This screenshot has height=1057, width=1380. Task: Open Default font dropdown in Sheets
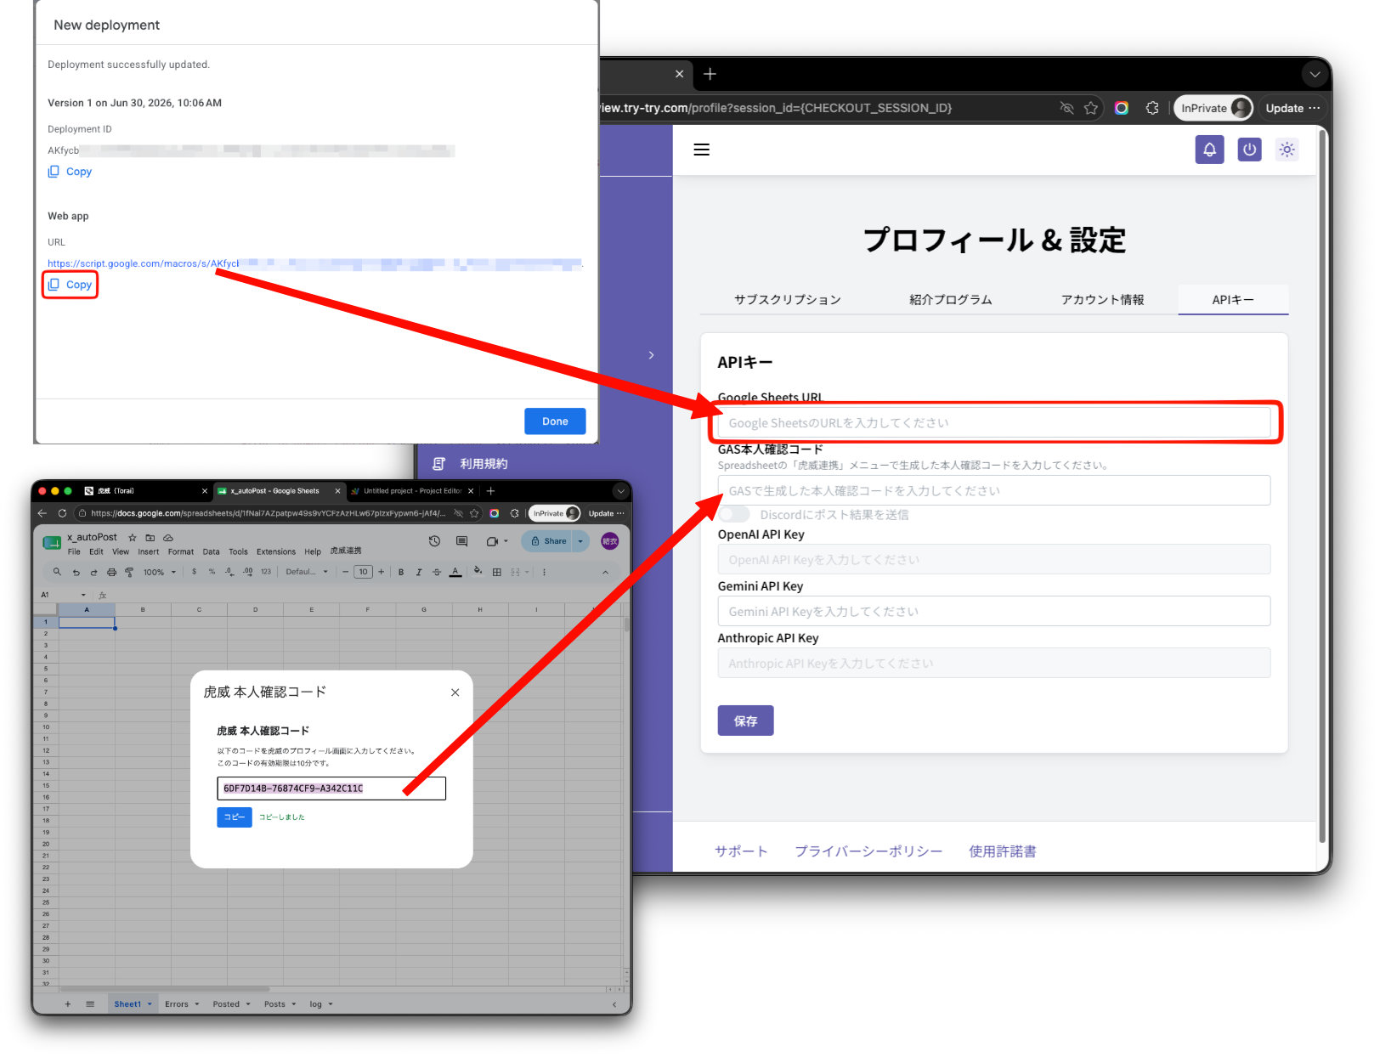click(x=306, y=572)
